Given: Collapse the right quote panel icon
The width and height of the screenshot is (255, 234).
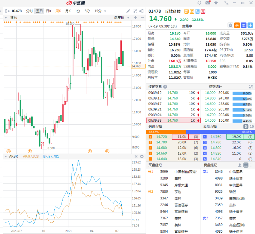Looking at the screenshot, I should pos(141,11).
